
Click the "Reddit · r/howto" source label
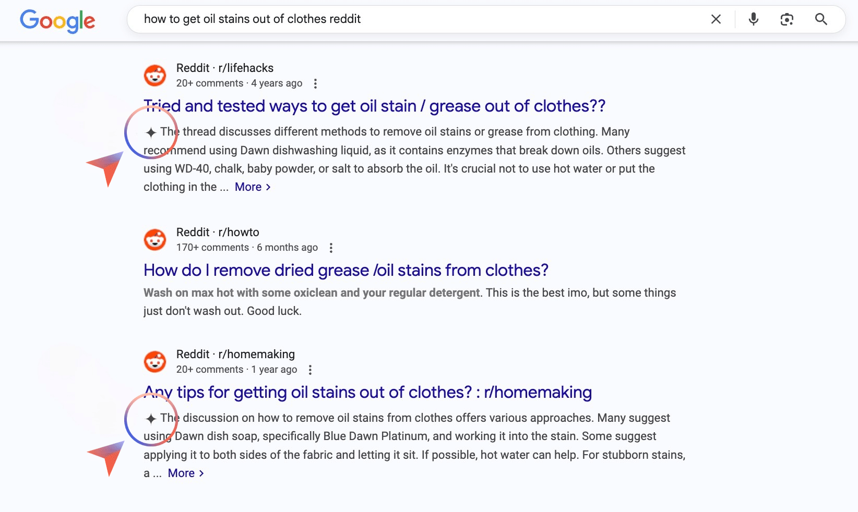pos(218,232)
